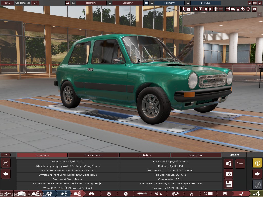Go back with the left arrow button
263x197 pixels.
point(6,174)
